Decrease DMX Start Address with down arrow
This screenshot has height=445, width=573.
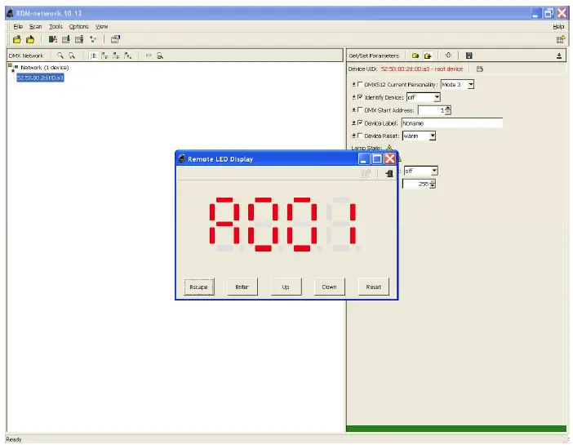(x=448, y=112)
